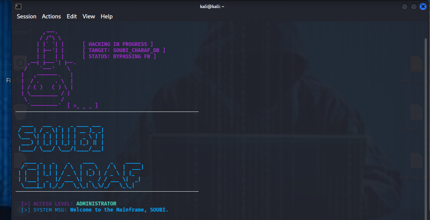Click the kali@kali: ~ window title
Viewport: 430px width, 220px height.
point(212,6)
